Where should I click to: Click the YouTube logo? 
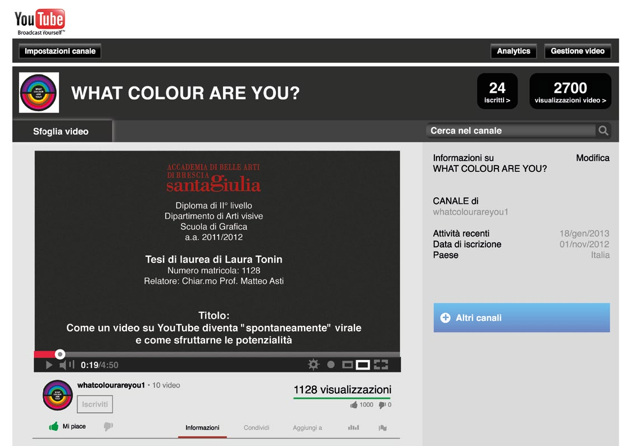39,22
